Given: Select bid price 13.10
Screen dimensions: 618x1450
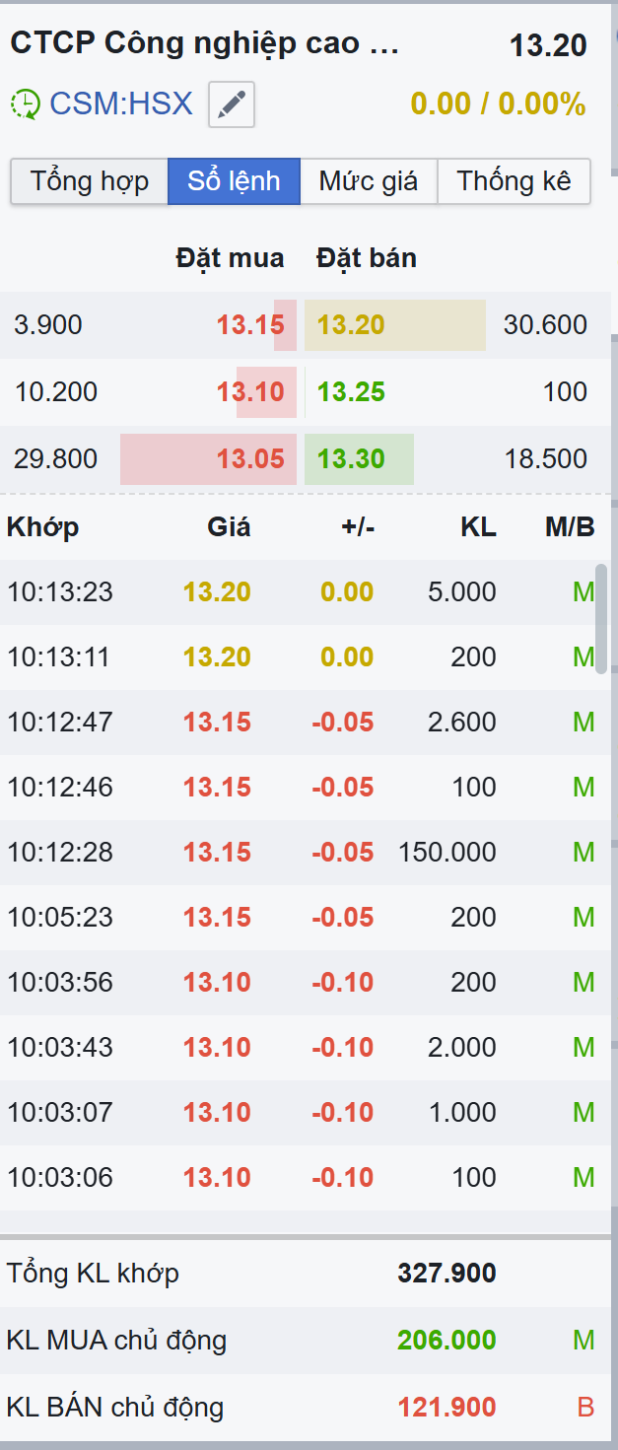Looking at the screenshot, I should [250, 392].
